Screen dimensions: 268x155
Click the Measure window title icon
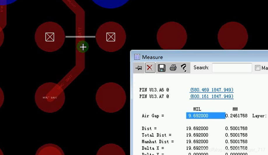137,57
